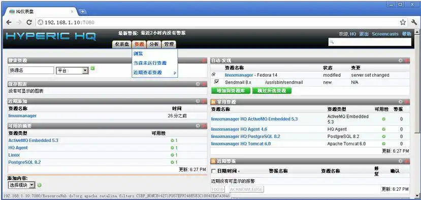The width and height of the screenshot is (421, 200).
Task: Close the HQ仪表盘 browser tab
Action: tap(72, 12)
